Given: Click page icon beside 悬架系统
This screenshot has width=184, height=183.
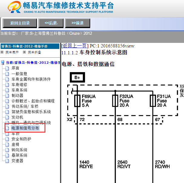Looking at the screenshot, I should tap(7, 155).
